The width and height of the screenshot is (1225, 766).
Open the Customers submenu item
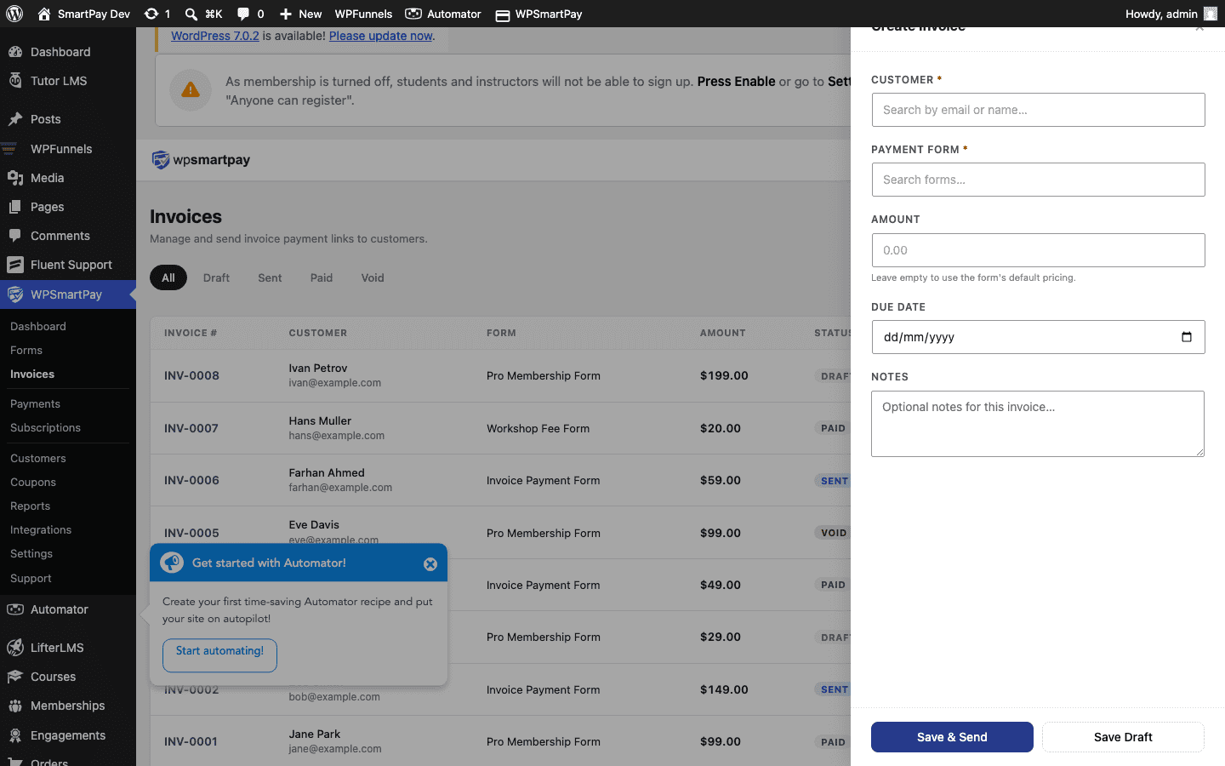click(38, 458)
